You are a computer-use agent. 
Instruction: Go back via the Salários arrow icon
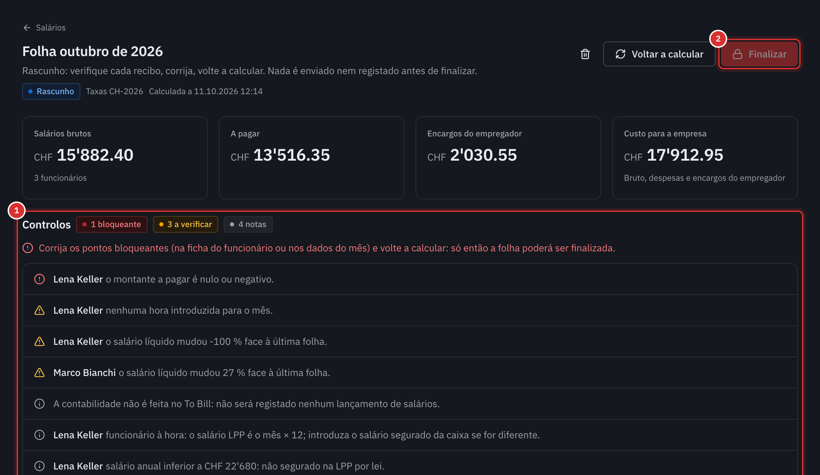click(x=27, y=28)
